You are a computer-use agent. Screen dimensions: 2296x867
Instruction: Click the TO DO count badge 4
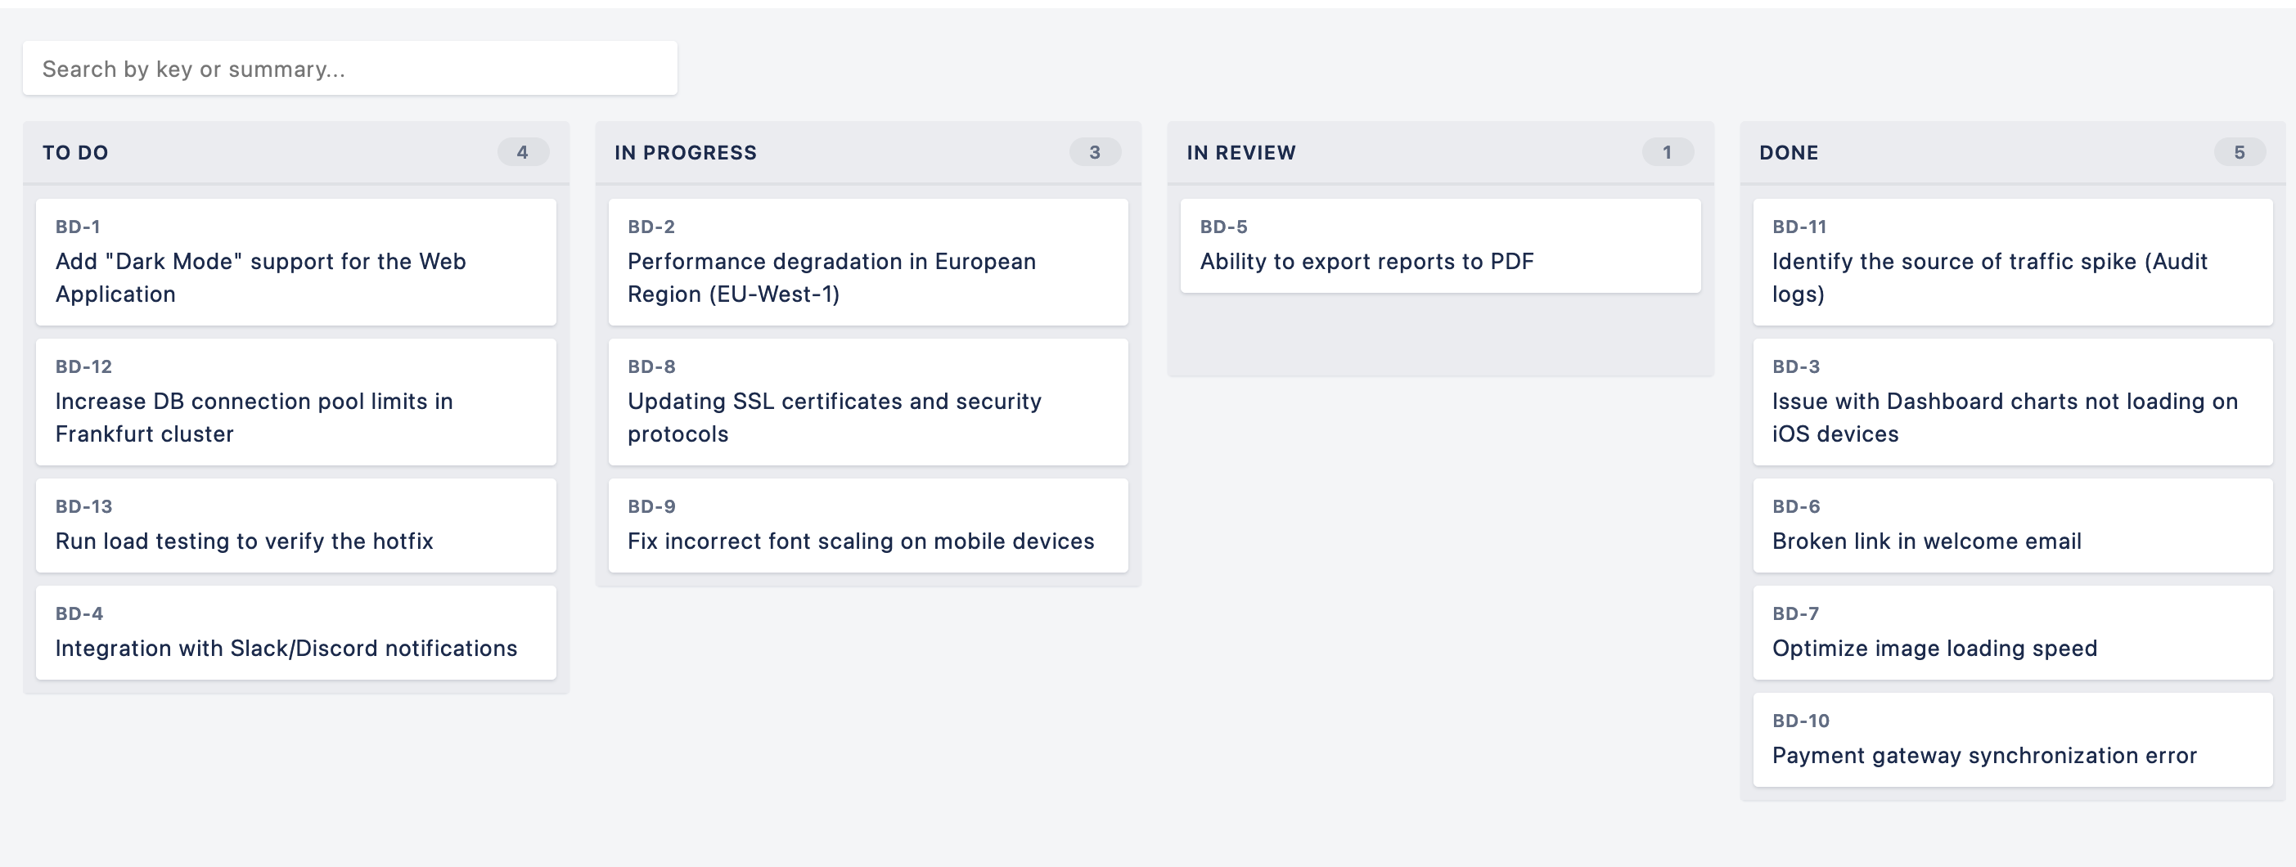(x=523, y=152)
